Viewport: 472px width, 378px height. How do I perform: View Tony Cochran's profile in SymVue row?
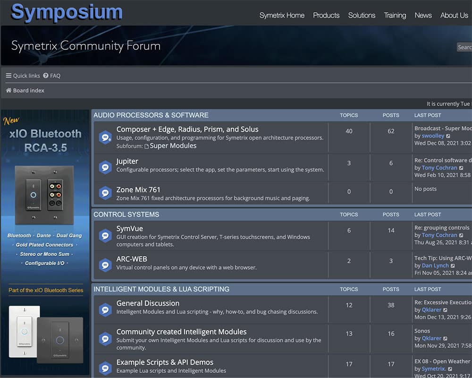click(439, 235)
